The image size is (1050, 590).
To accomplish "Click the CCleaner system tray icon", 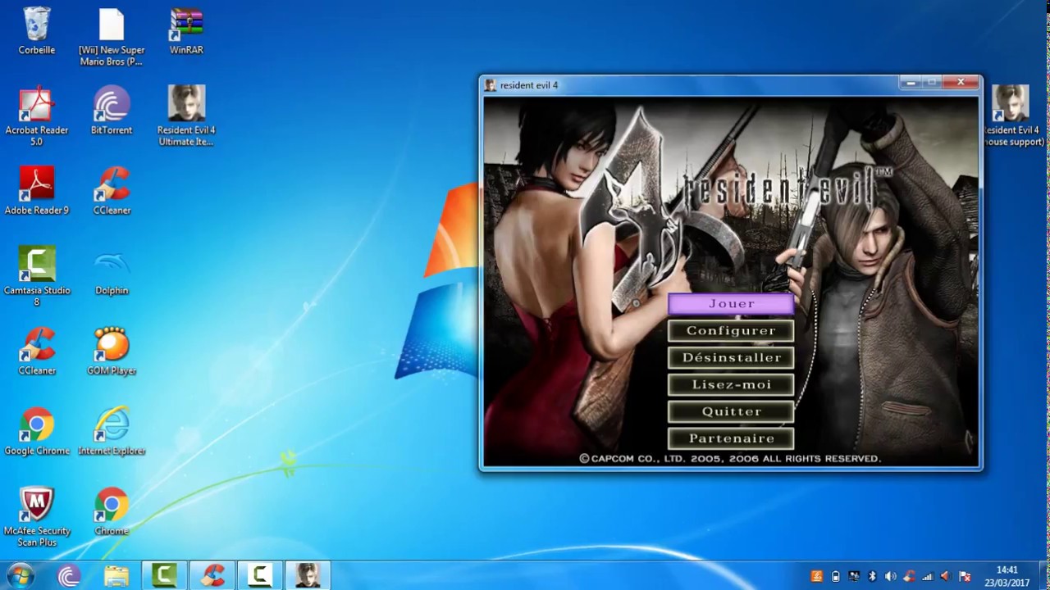I will pyautogui.click(x=910, y=576).
